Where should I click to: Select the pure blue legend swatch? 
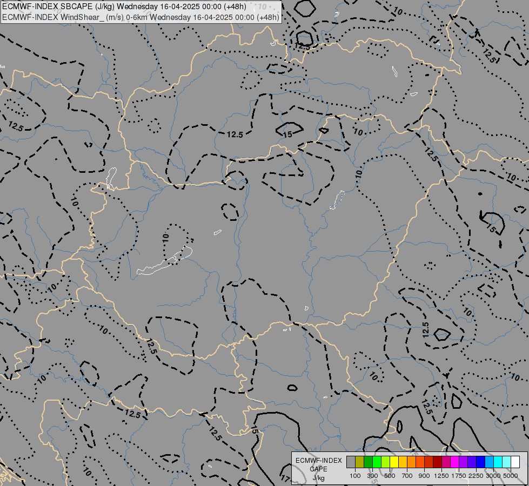point(481,462)
